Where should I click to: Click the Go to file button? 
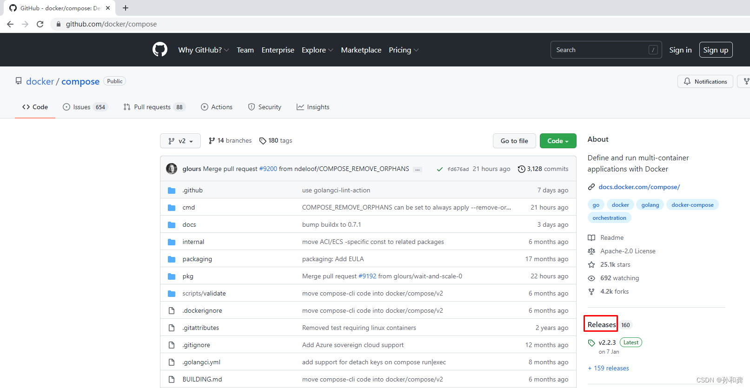coord(514,141)
